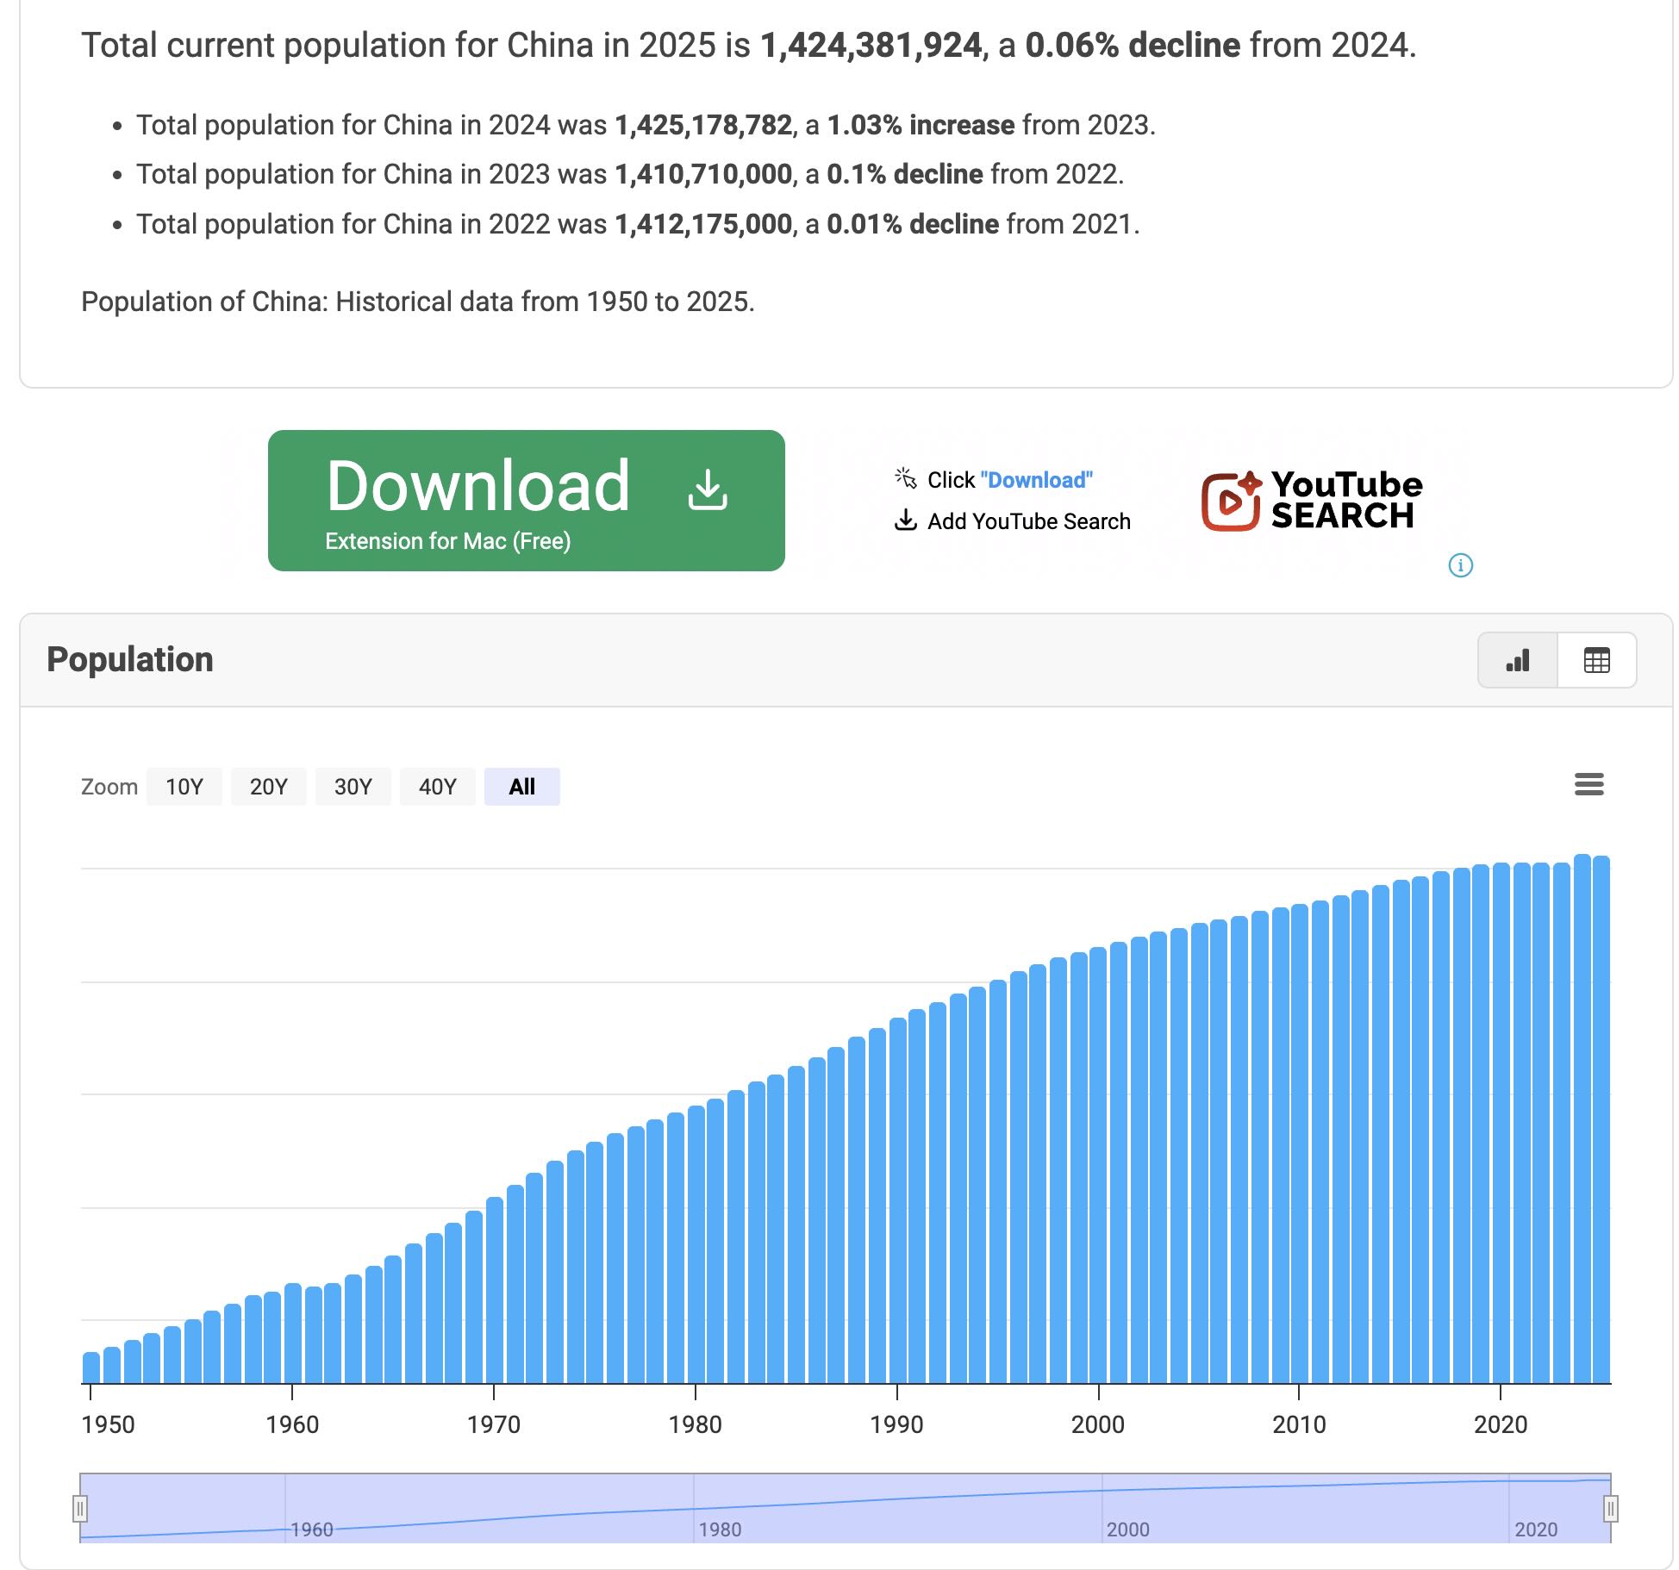Switch to data table view
1679x1570 pixels.
[x=1596, y=660]
